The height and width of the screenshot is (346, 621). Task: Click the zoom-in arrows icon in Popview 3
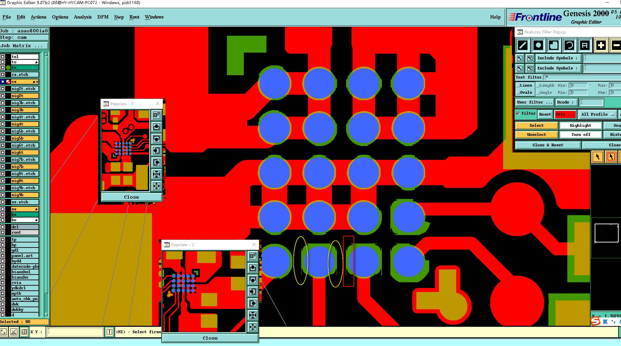156,174
